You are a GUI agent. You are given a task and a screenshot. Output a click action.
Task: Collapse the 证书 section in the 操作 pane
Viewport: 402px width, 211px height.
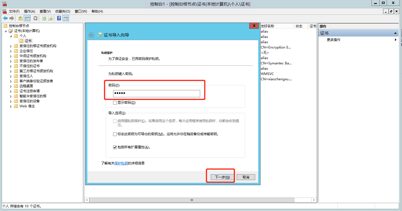395,33
